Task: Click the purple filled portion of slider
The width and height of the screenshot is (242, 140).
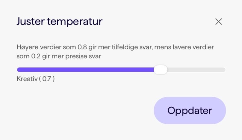Action: point(85,70)
